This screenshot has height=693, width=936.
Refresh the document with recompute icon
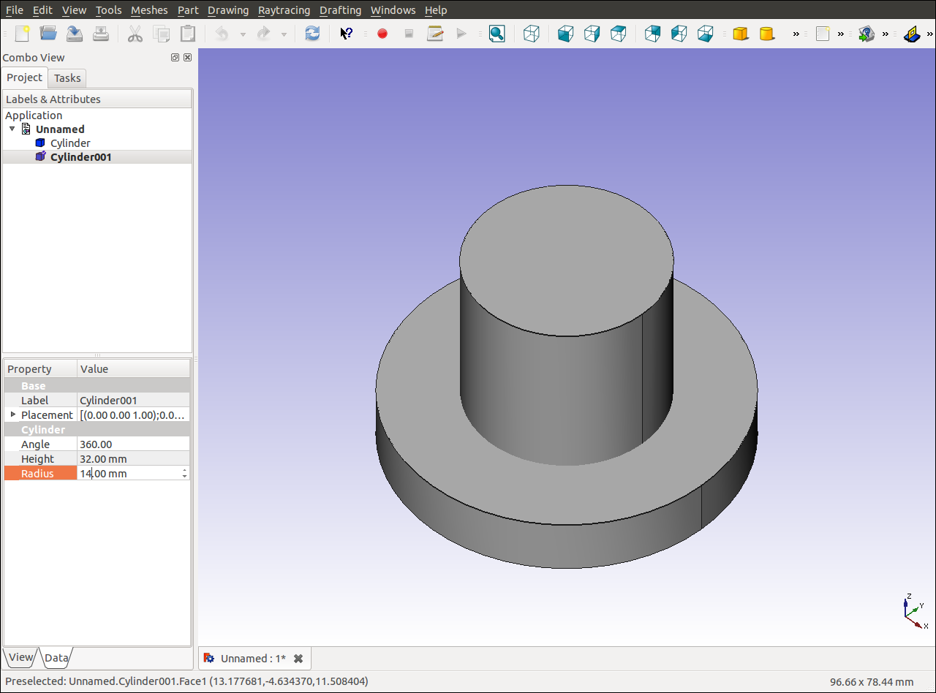pos(312,34)
